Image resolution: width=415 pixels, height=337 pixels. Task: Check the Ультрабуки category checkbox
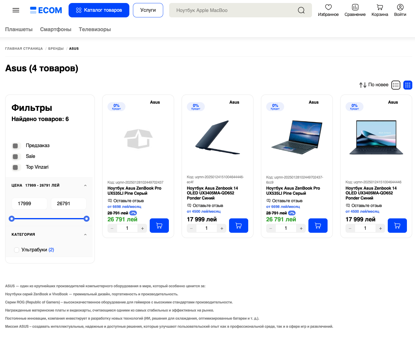click(x=17, y=250)
